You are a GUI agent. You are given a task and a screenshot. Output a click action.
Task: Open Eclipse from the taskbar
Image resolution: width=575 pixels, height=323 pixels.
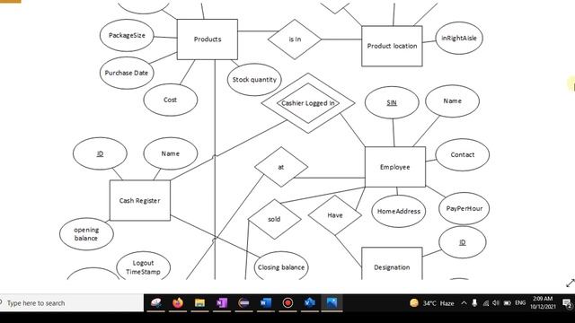243,303
